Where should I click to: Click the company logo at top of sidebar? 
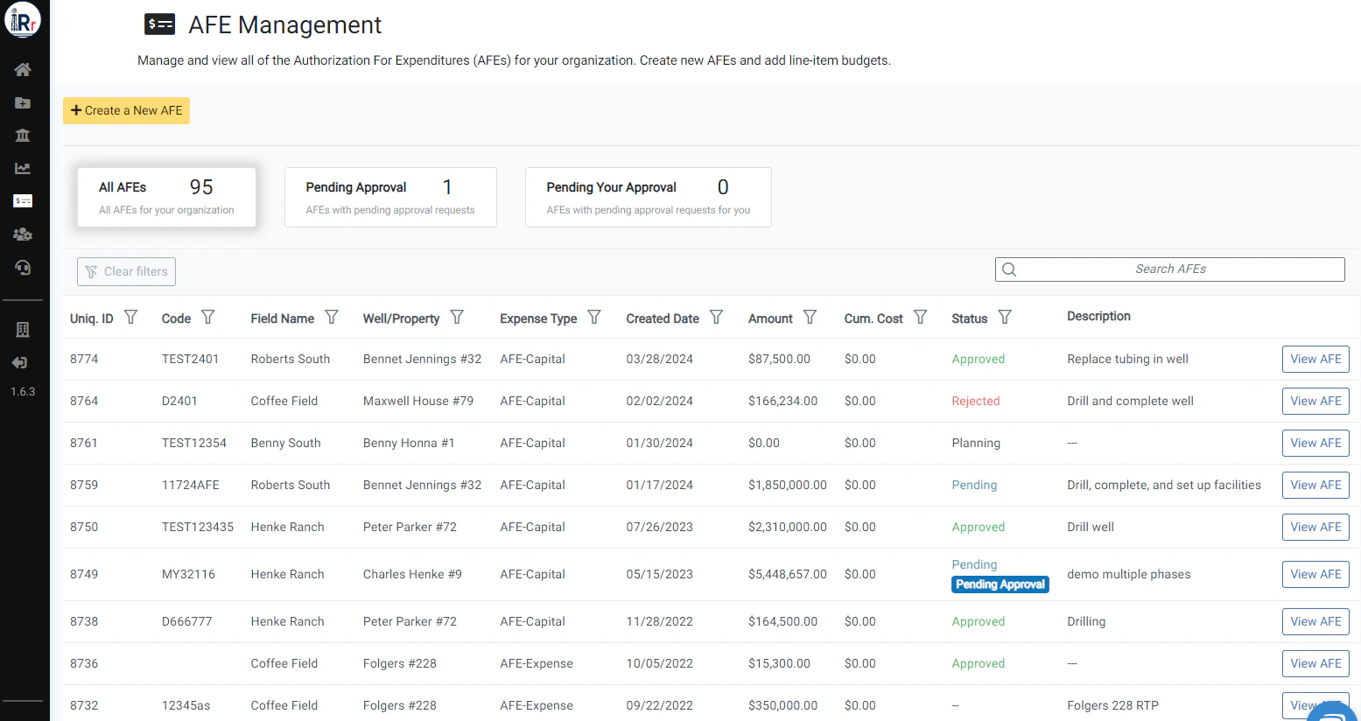pyautogui.click(x=23, y=20)
